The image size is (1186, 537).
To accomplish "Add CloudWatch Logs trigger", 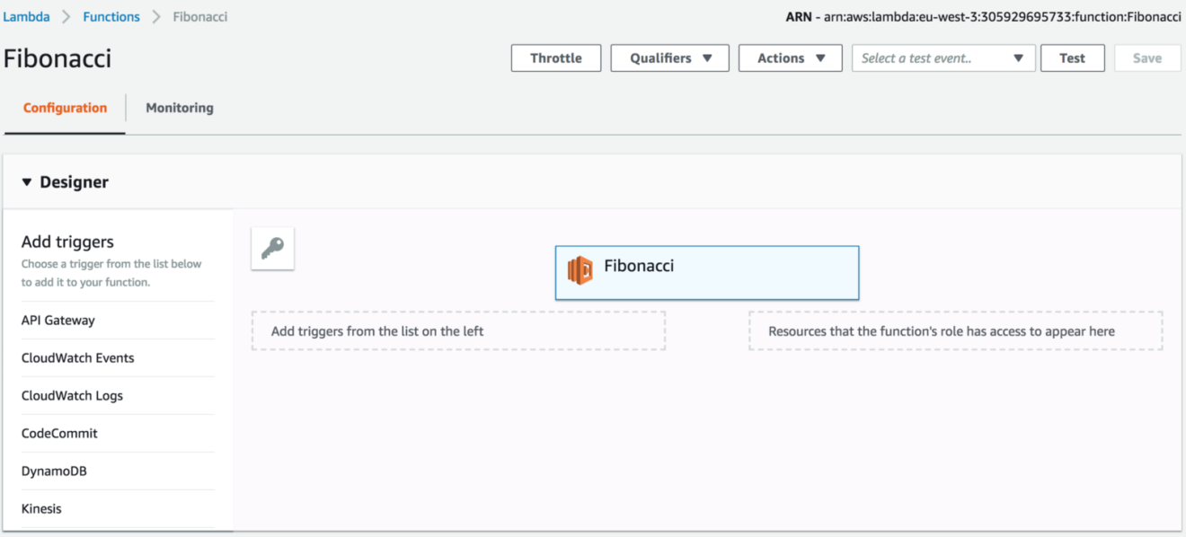I will pyautogui.click(x=118, y=396).
